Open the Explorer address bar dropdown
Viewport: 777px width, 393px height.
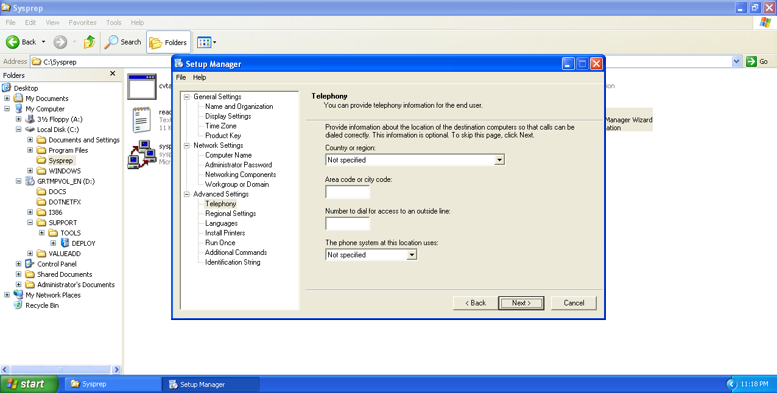point(737,61)
